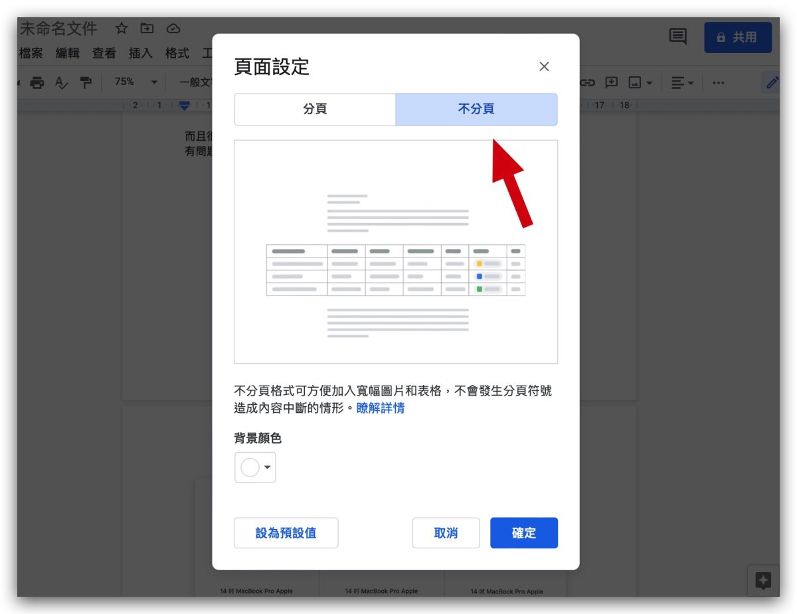Switch to the 分頁 tab
The width and height of the screenshot is (797, 614).
point(315,110)
